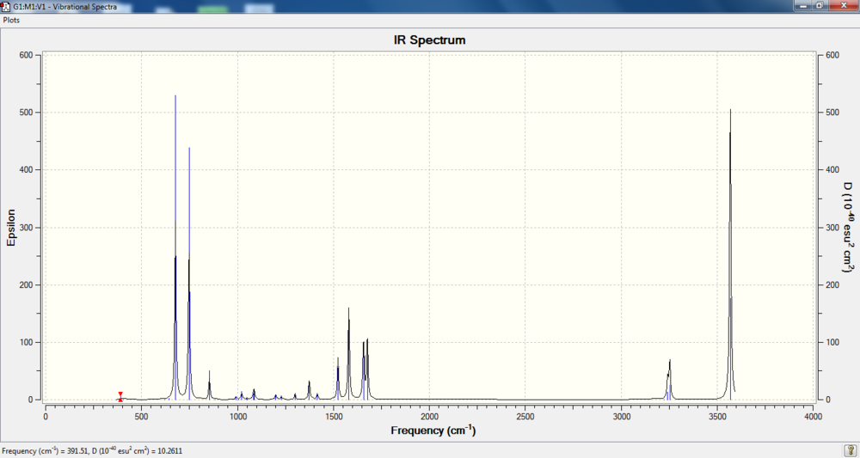Click the status bar frequency readout text
This screenshot has height=458, width=860.
pyautogui.click(x=92, y=451)
